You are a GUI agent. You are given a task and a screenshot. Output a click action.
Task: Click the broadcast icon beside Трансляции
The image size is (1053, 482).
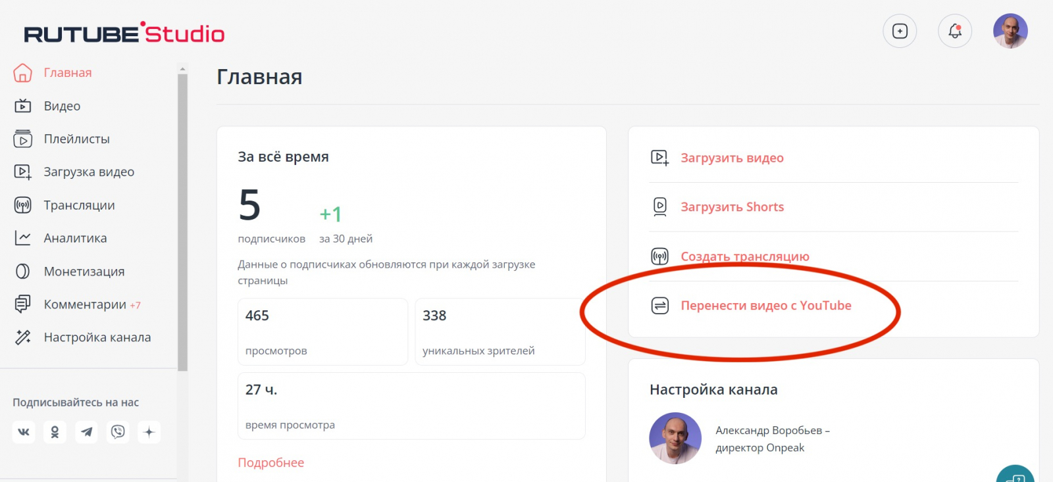[22, 205]
